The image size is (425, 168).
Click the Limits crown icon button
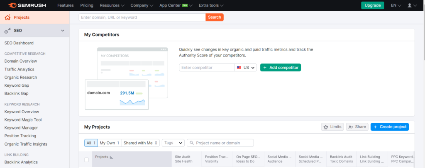pyautogui.click(x=332, y=127)
